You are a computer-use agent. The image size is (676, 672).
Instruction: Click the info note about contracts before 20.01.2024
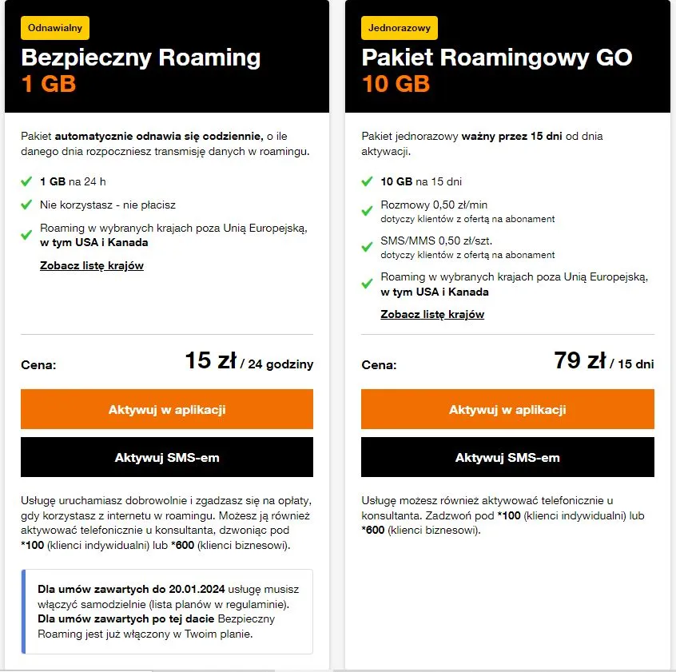[x=167, y=611]
